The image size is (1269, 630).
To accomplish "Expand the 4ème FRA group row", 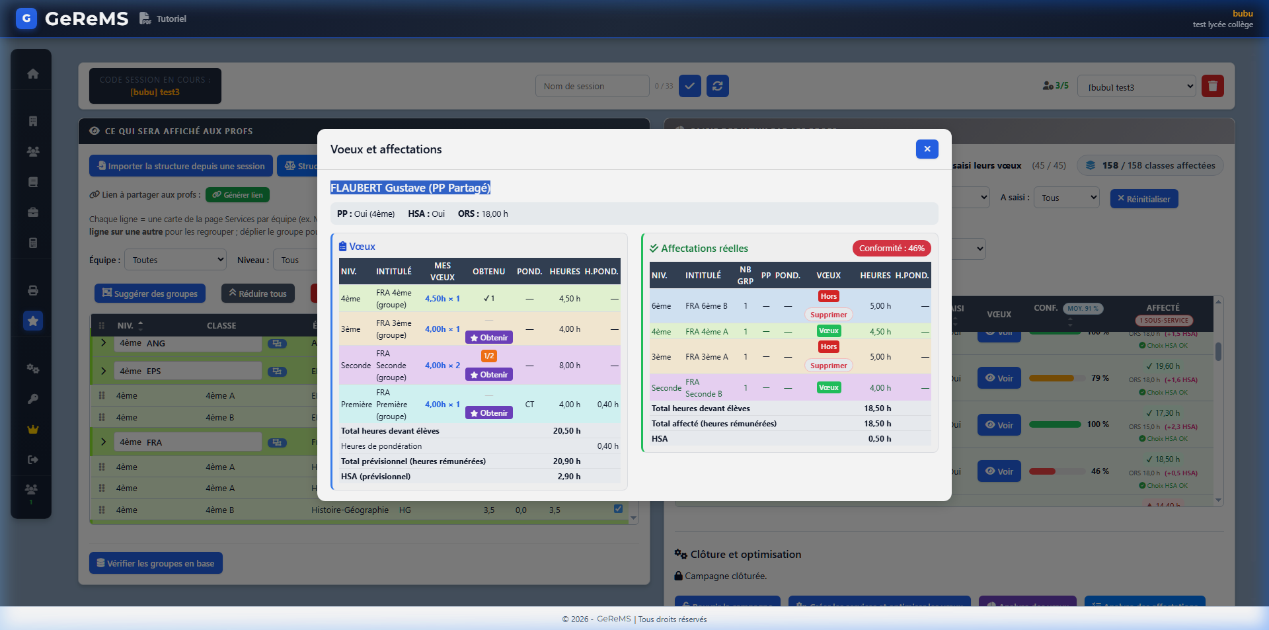I will pyautogui.click(x=104, y=442).
